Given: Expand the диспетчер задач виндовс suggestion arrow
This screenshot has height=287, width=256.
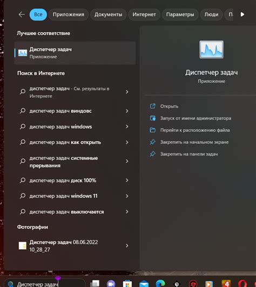Looking at the screenshot, I should point(127,111).
